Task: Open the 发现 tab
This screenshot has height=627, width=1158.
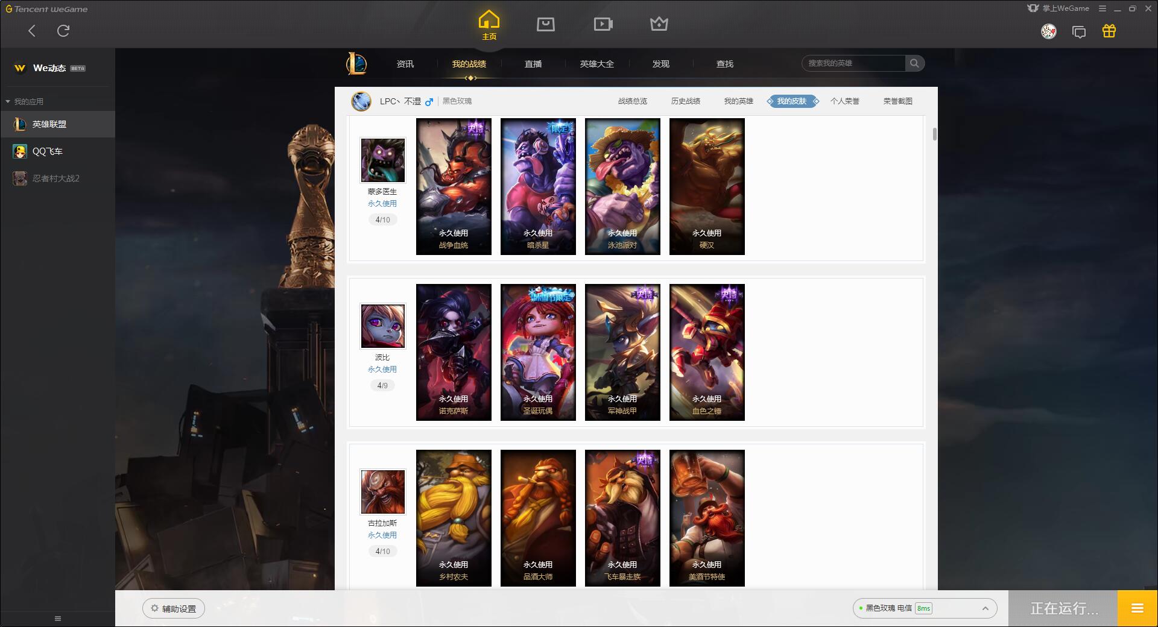Action: [661, 64]
